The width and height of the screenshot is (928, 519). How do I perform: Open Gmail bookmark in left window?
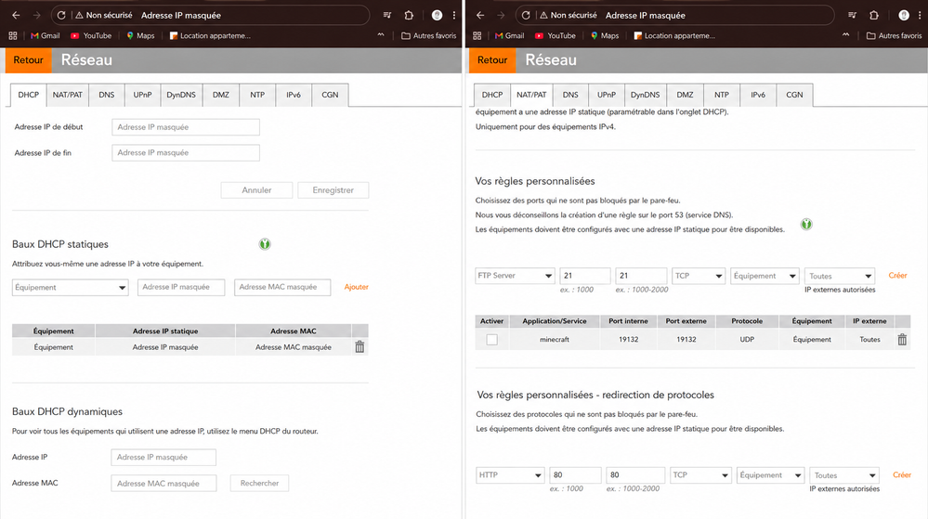(x=45, y=35)
